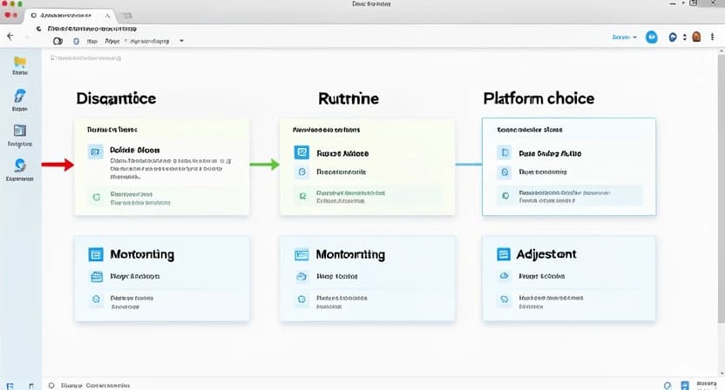
Task: Open the new tab button beside the tab
Action: point(126,16)
